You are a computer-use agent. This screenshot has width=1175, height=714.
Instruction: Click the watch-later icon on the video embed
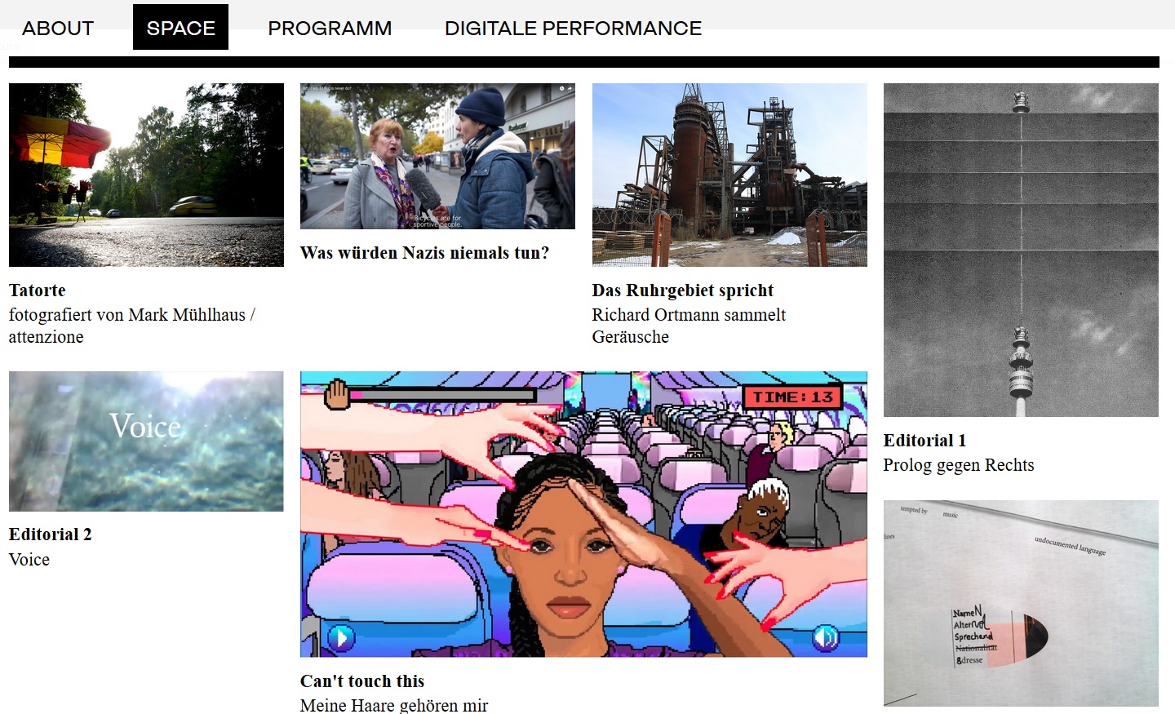[x=561, y=89]
